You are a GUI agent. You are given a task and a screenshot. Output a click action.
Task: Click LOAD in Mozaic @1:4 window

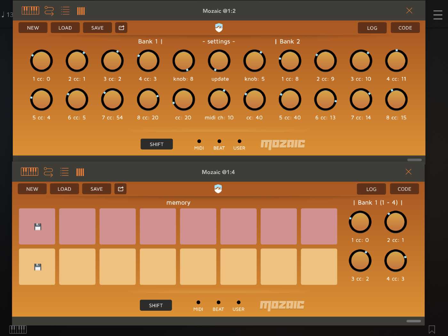[x=64, y=189]
